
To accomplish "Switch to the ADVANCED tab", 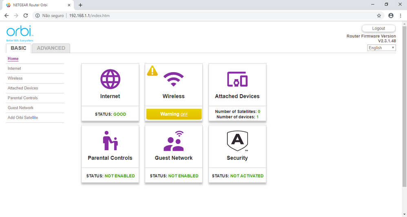I will point(51,48).
